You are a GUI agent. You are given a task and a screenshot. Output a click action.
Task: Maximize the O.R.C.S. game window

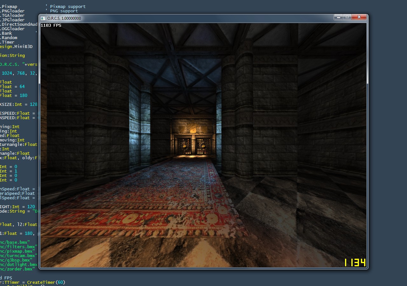[x=347, y=17]
